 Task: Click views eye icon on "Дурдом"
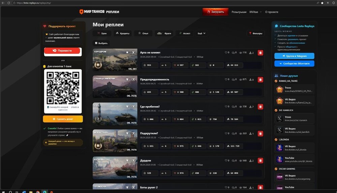click(241, 161)
